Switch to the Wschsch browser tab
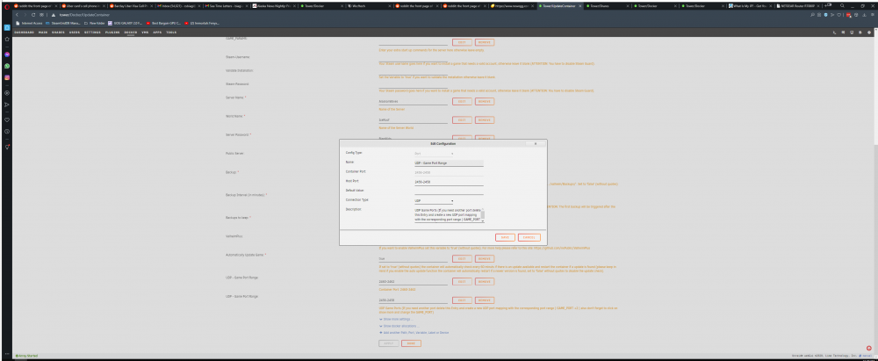 (x=369, y=5)
